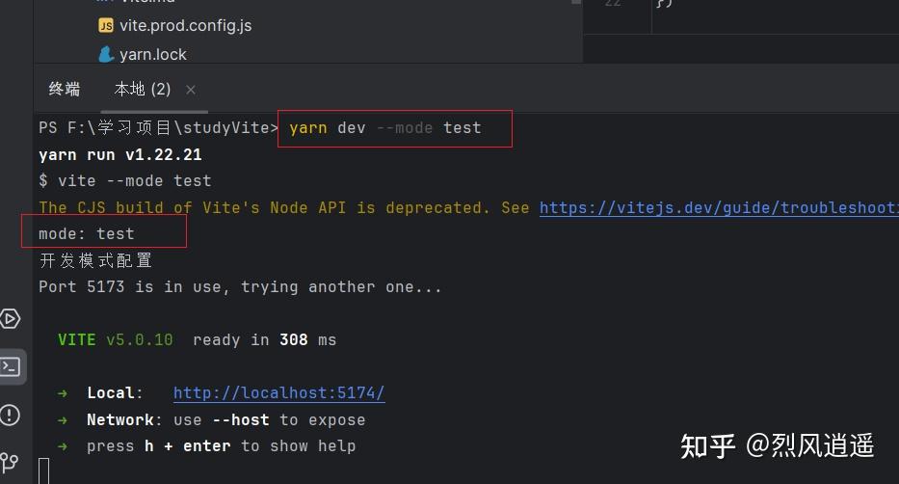This screenshot has height=484, width=899.
Task: Open the vitejs.dev troubleshooting link
Action: coord(718,207)
